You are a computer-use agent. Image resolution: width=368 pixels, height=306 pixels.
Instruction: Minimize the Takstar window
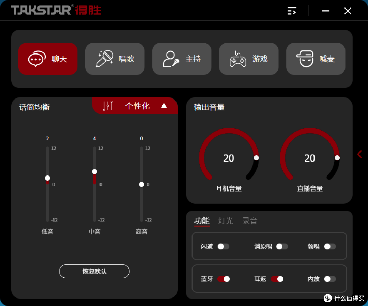point(325,11)
